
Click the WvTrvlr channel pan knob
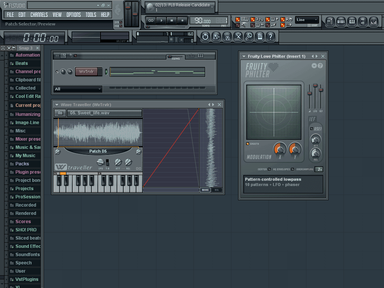click(x=63, y=72)
